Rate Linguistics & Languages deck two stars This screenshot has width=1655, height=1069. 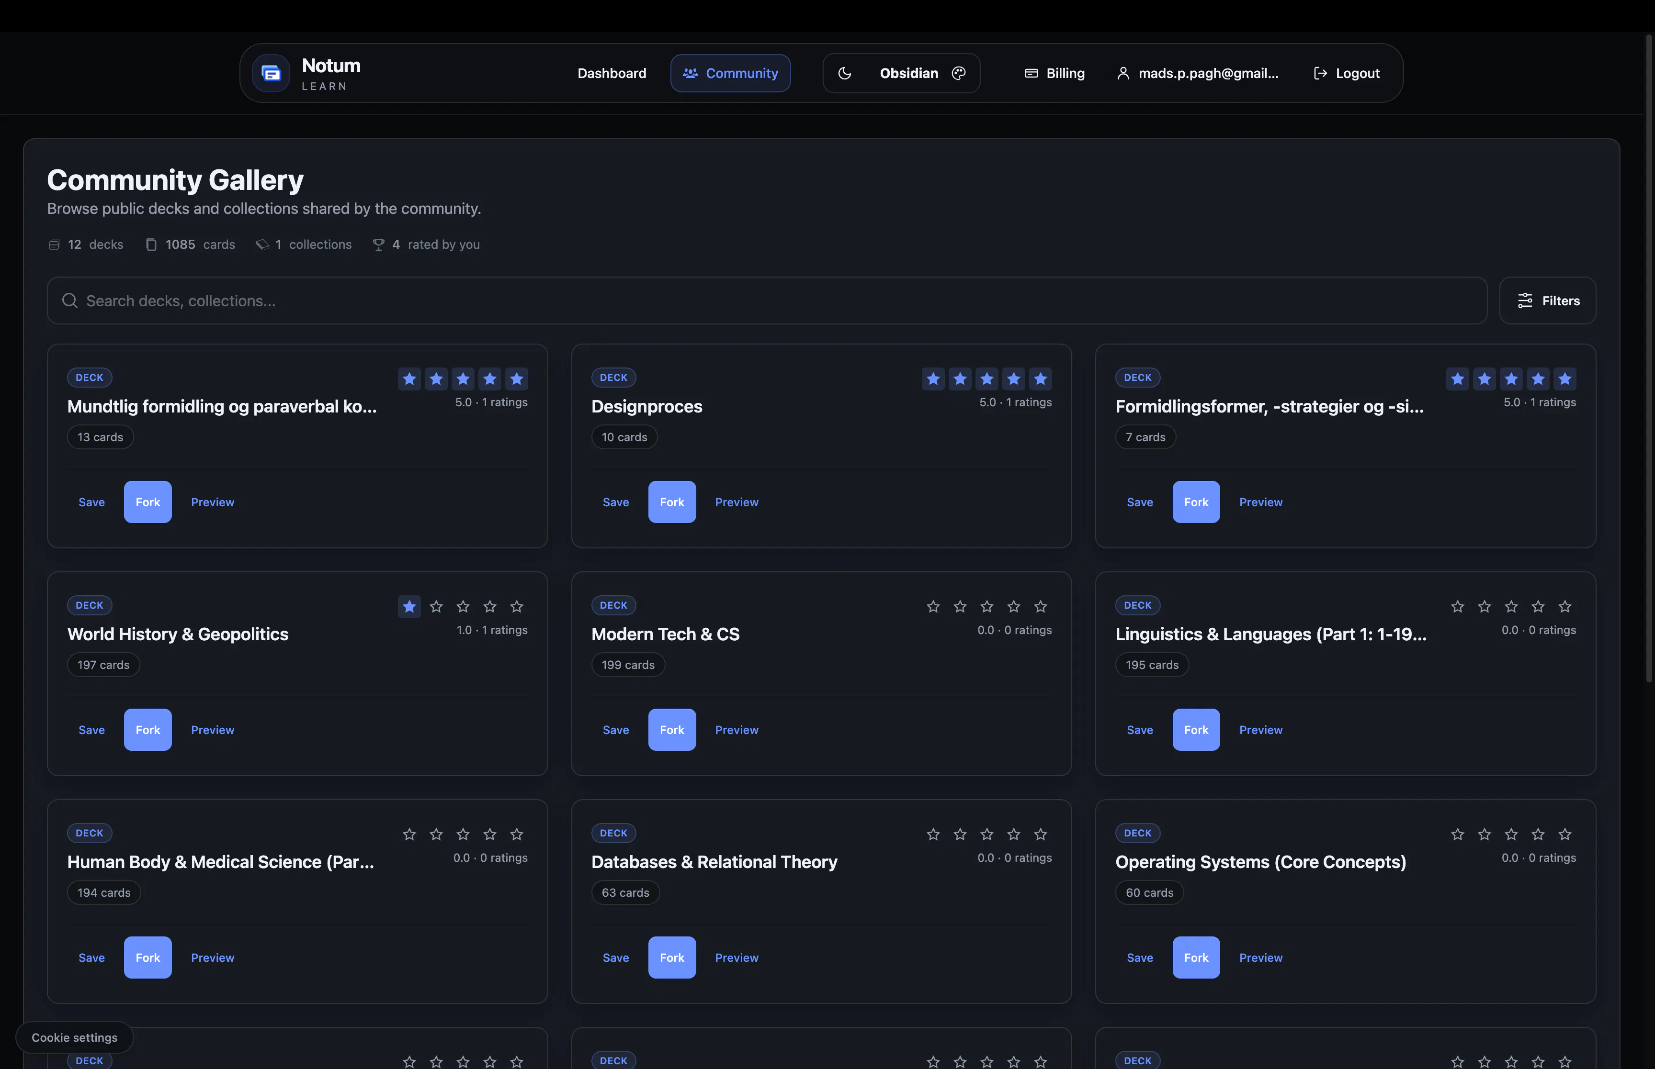point(1484,607)
